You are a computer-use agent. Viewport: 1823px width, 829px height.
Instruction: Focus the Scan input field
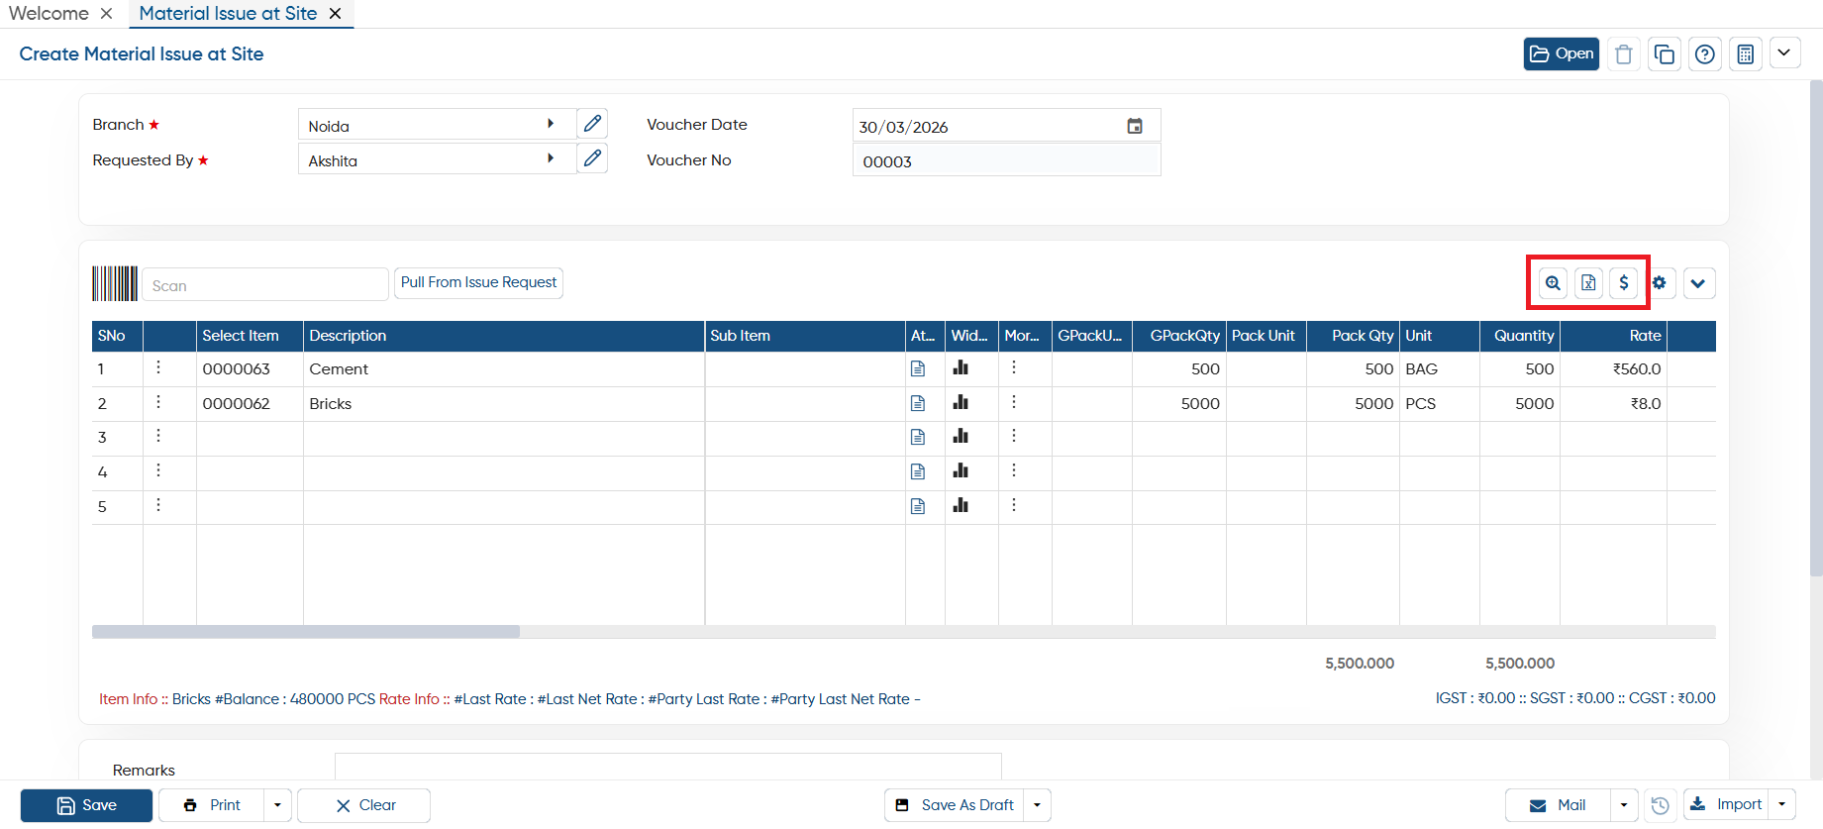tap(265, 284)
